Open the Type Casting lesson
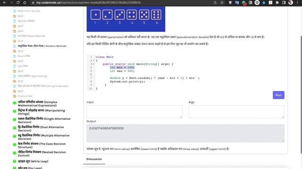302x169 pixels. [33, 76]
